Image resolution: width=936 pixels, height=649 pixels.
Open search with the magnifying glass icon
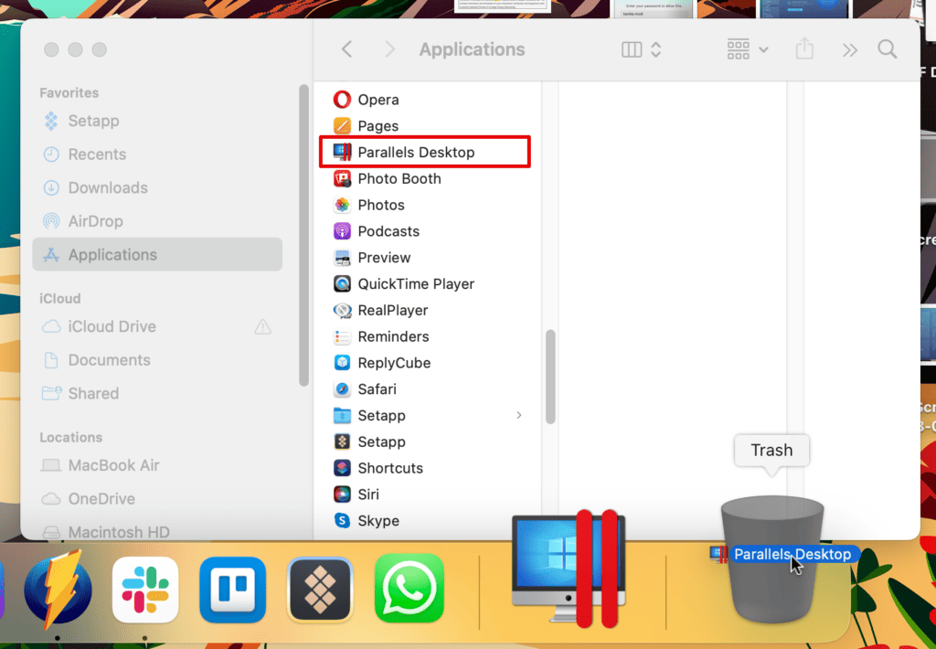tap(888, 49)
